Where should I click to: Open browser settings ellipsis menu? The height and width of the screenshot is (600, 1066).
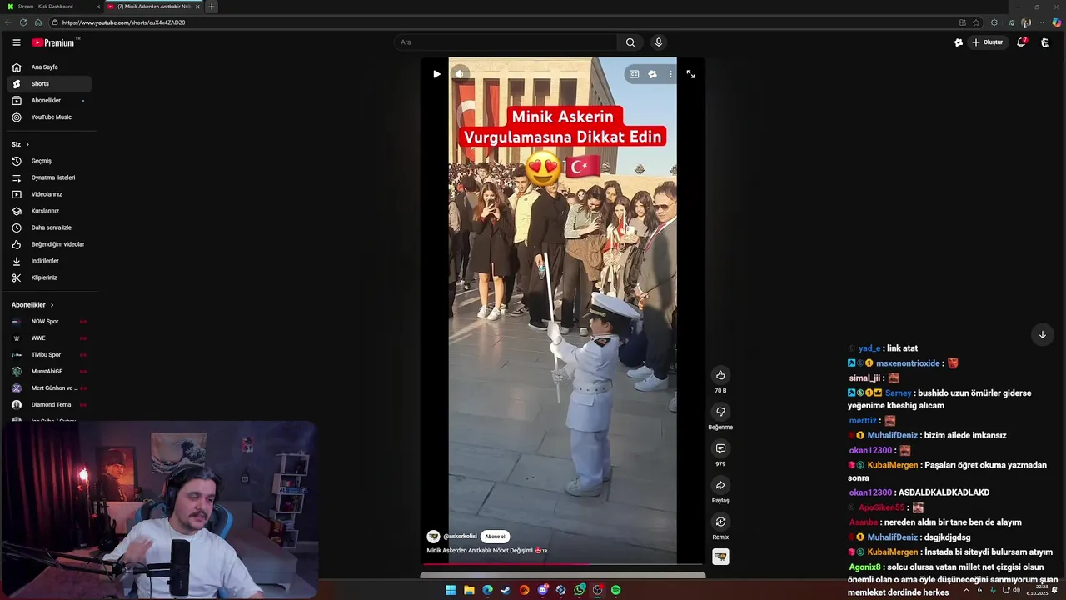pos(1041,22)
